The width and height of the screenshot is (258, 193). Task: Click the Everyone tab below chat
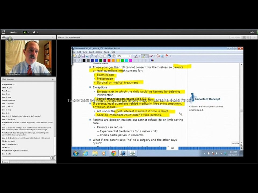[x=5, y=162]
